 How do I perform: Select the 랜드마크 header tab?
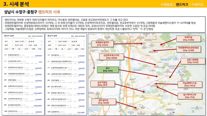coord(182,5)
